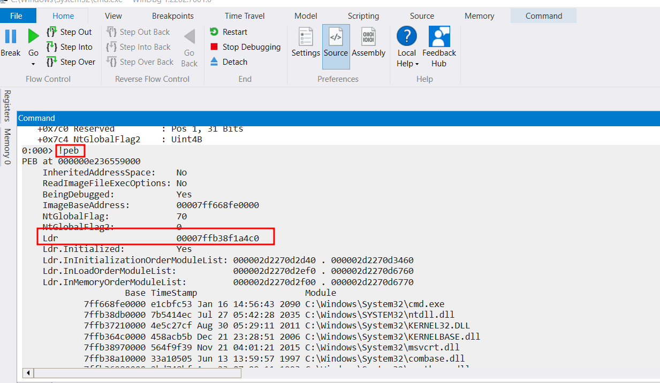Click the red Stop Debugging button
This screenshot has height=383, width=660.
tap(245, 47)
